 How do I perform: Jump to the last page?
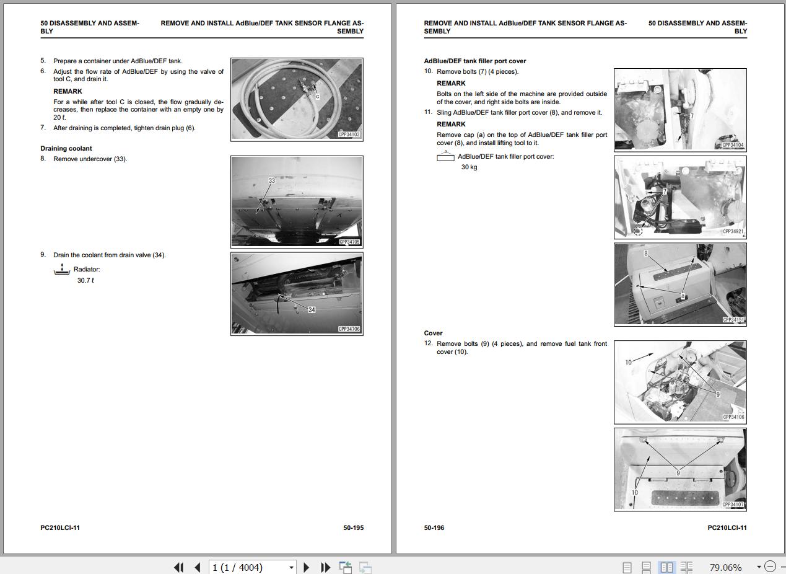point(325,567)
